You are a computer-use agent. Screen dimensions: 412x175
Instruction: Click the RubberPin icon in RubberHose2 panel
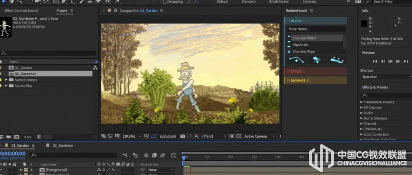(317, 60)
